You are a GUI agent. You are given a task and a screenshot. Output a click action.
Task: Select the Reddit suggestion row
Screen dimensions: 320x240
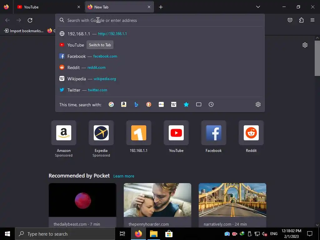coord(160,67)
